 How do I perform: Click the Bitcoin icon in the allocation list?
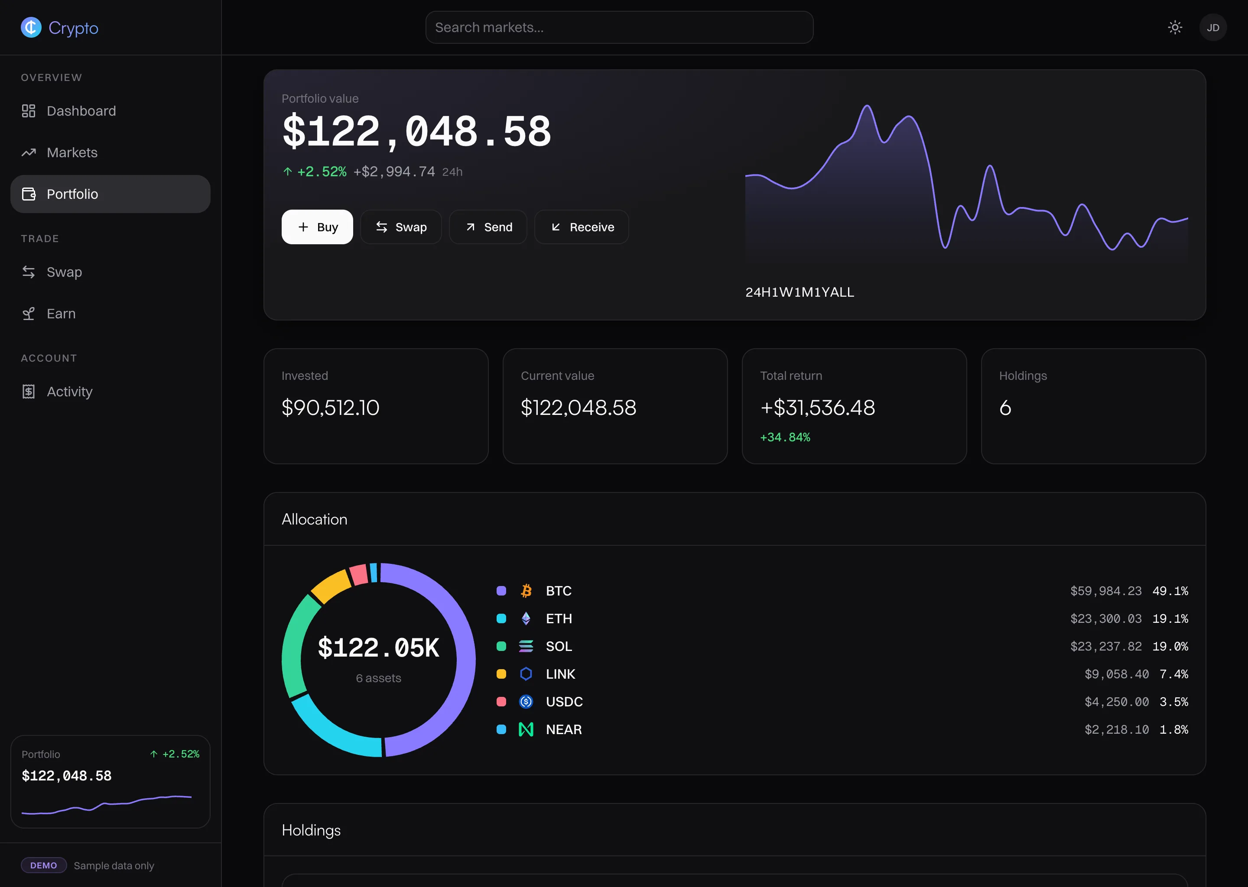(526, 590)
